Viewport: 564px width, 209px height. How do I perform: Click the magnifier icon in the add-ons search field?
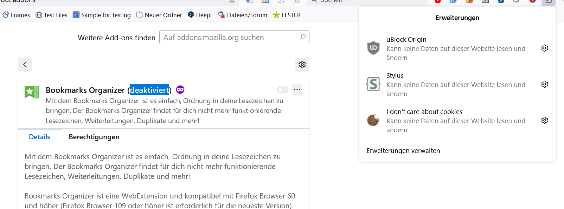[x=303, y=37]
